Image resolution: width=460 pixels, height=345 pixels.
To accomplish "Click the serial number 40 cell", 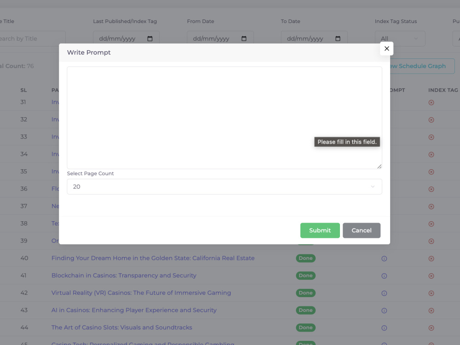I will (24, 258).
